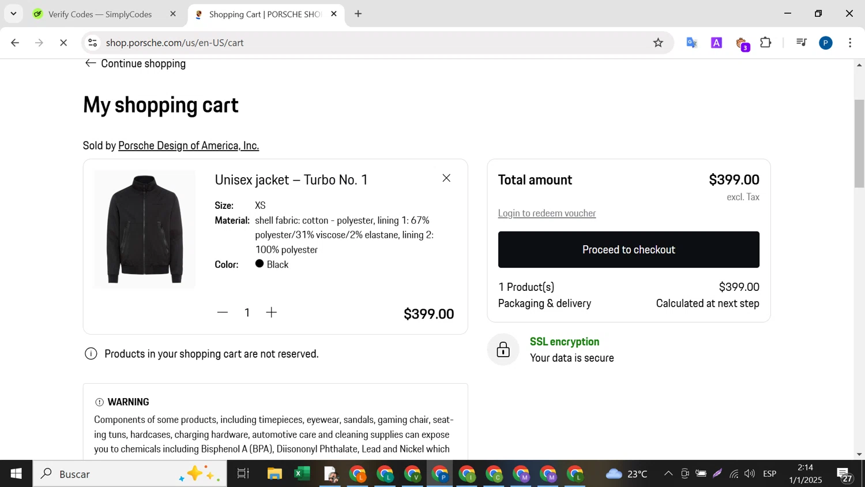
Task: Open the volume control in tray
Action: coord(750,474)
